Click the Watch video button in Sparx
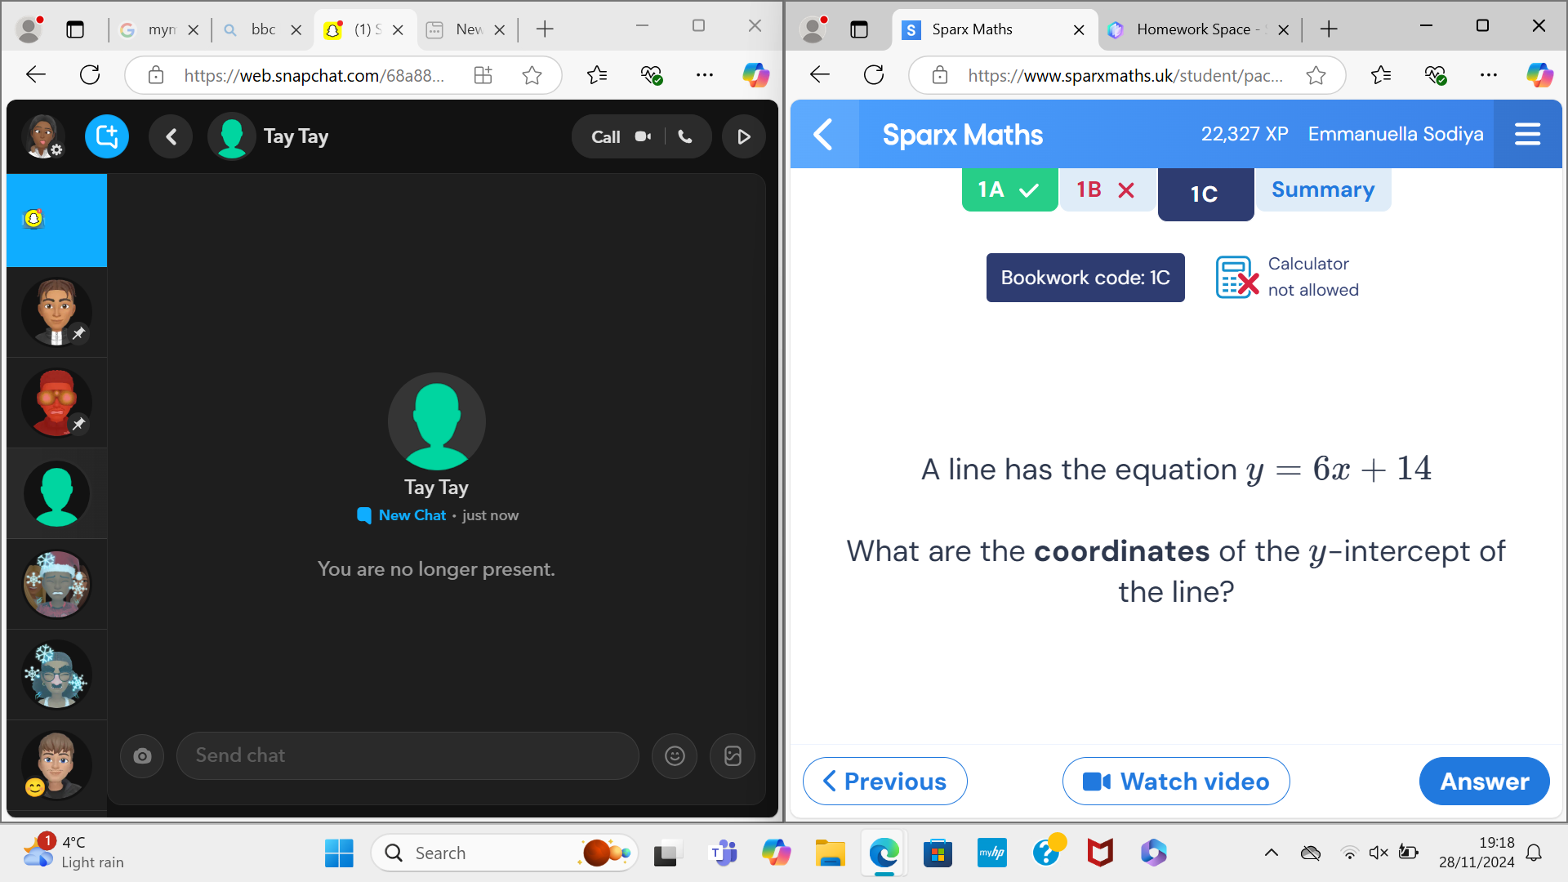Image resolution: width=1568 pixels, height=882 pixels. (1176, 782)
